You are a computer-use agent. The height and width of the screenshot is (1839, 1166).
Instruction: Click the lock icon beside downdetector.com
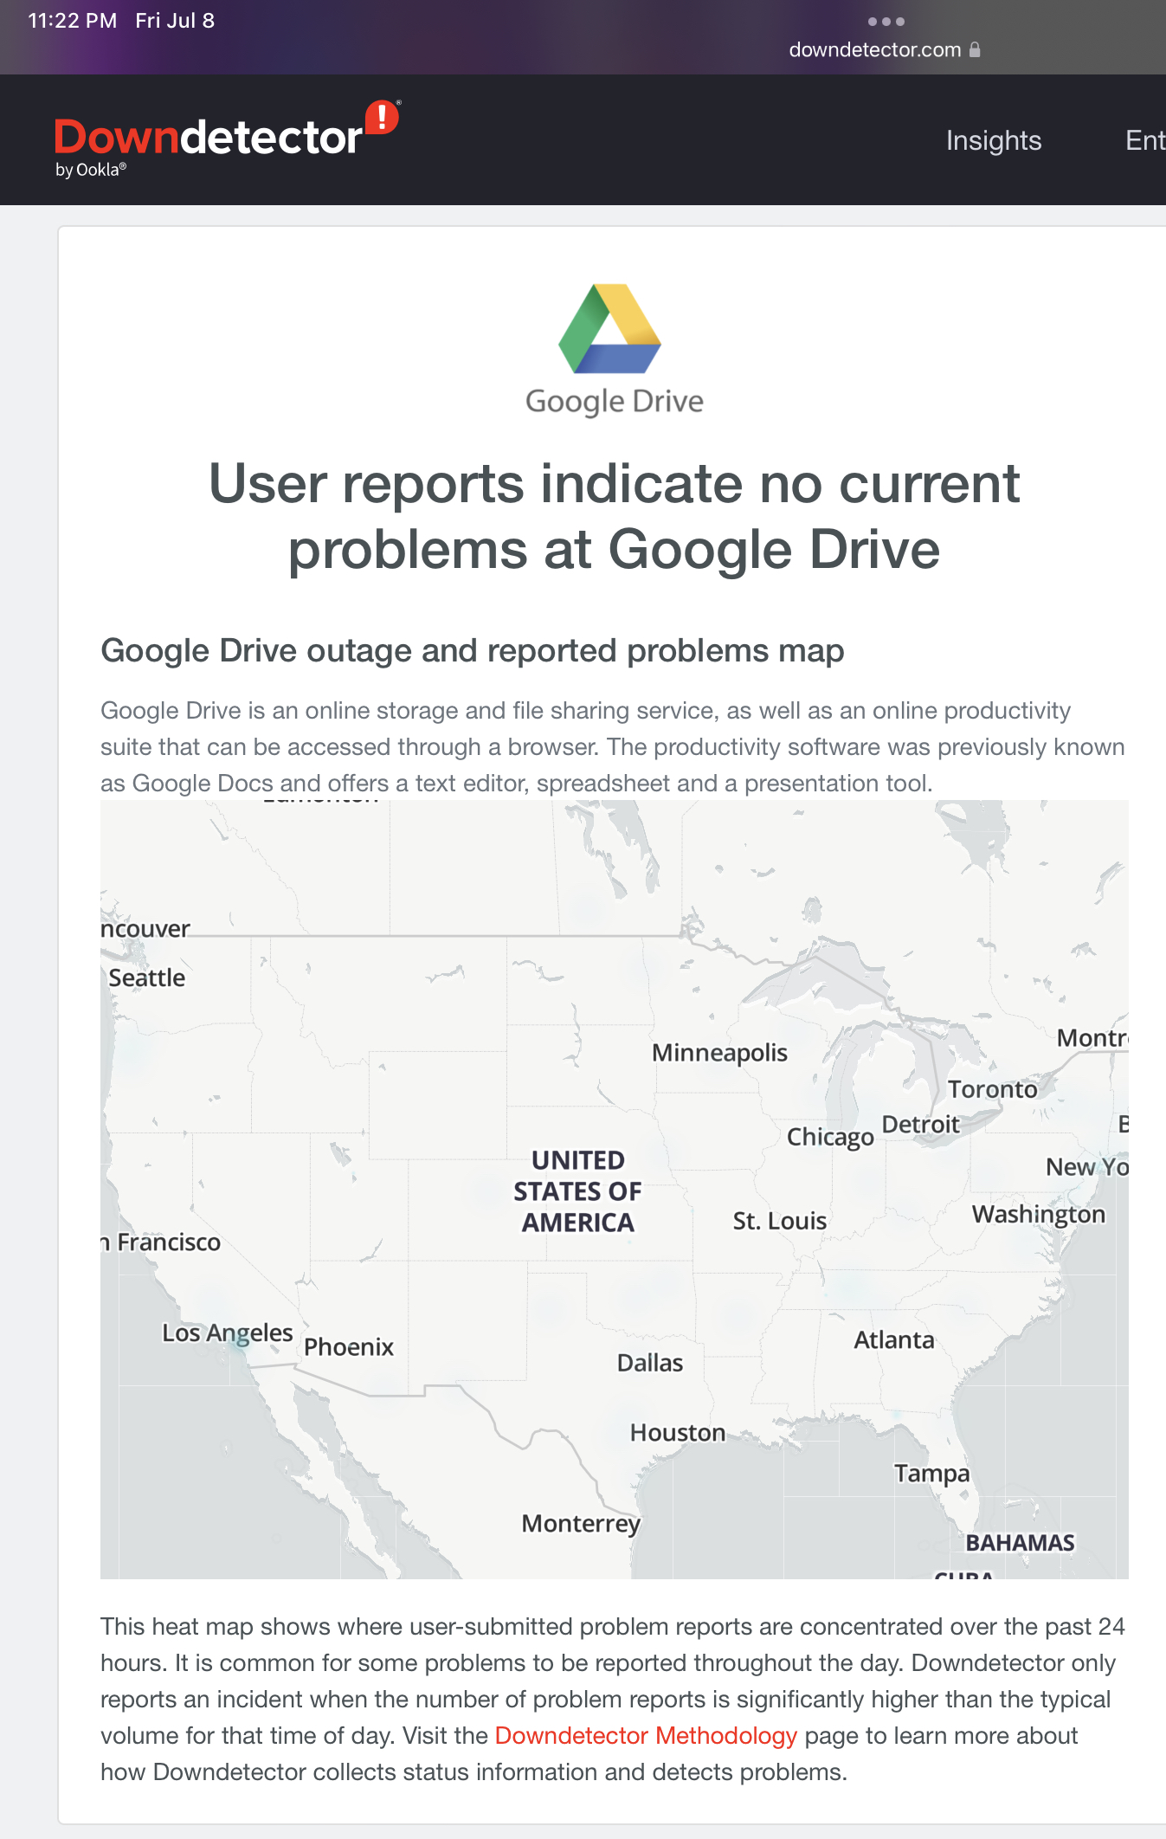tap(975, 49)
